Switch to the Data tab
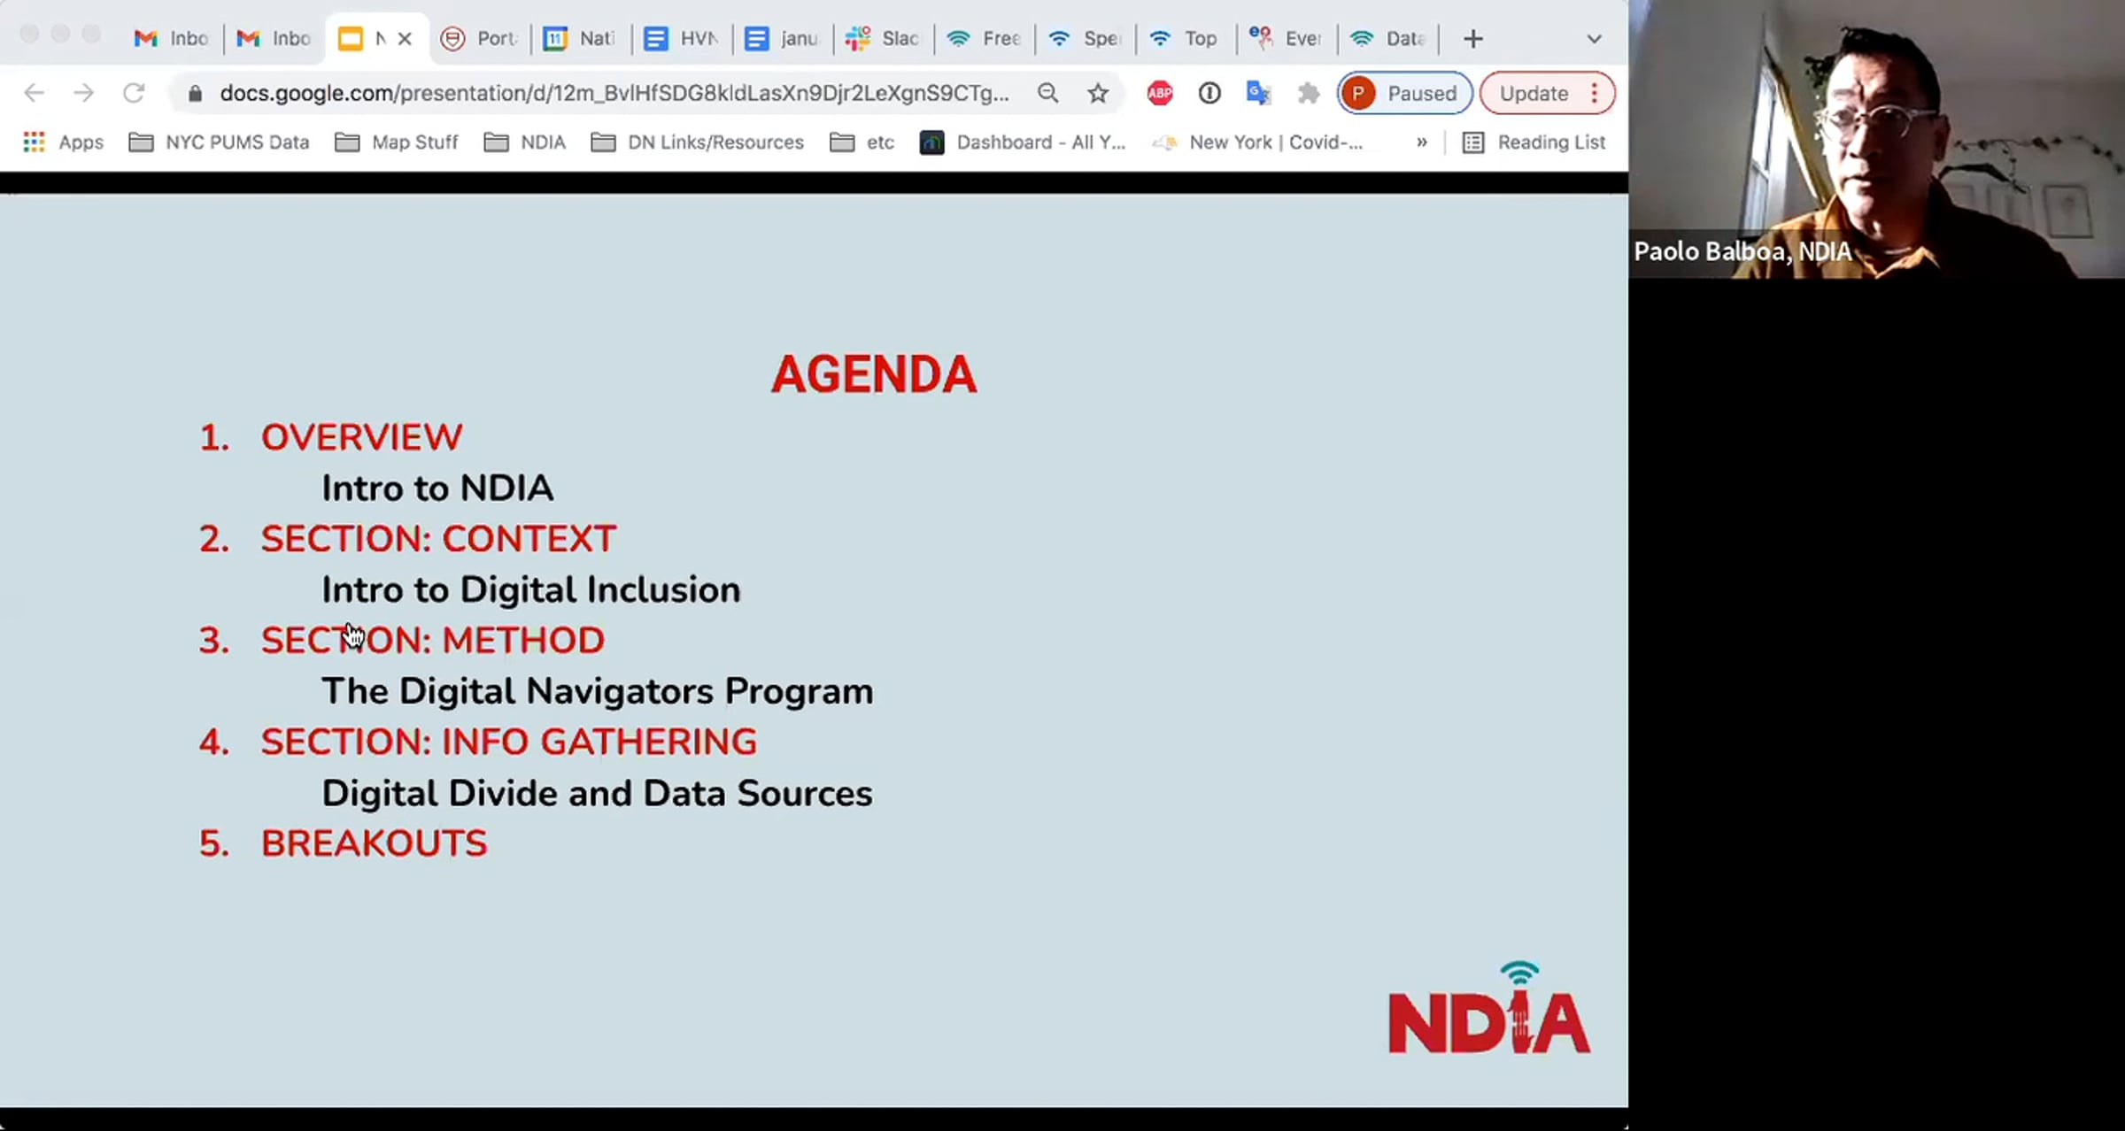 tap(1387, 39)
